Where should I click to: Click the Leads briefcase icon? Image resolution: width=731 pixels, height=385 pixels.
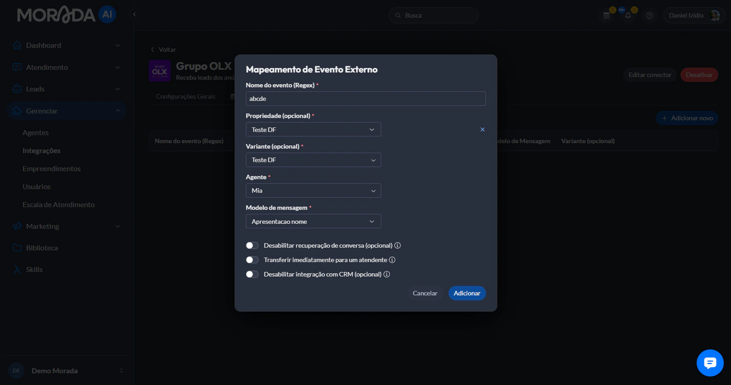(17, 89)
